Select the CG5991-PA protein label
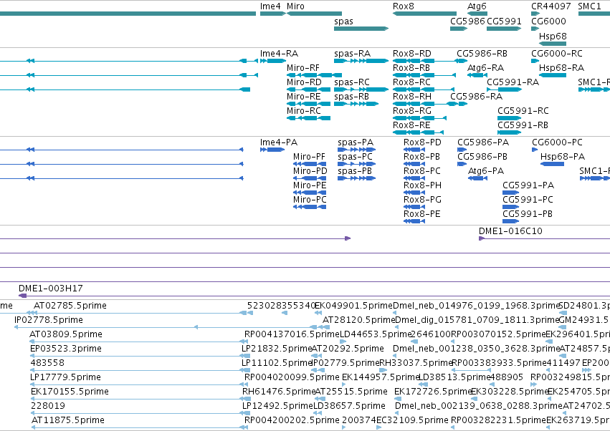Screen dimensions: 610x431 (x=528, y=185)
